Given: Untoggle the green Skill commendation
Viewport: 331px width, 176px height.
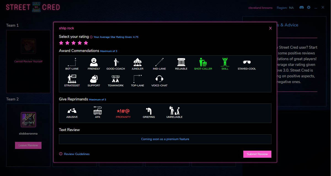Looking at the screenshot, I should (225, 63).
